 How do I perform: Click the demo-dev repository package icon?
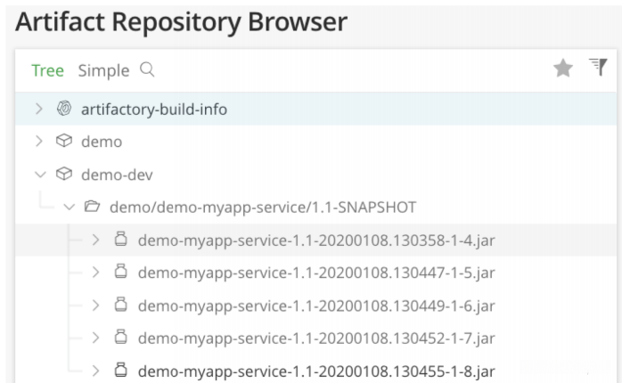pos(63,174)
